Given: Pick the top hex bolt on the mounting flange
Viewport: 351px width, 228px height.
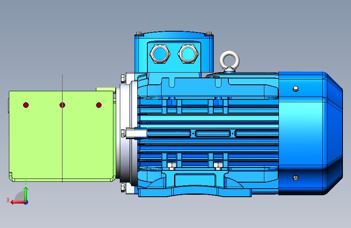Looking at the screenshot, I should click(x=123, y=79).
